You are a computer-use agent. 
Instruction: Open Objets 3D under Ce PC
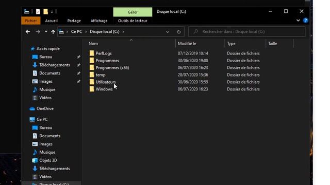pyautogui.click(x=48, y=160)
